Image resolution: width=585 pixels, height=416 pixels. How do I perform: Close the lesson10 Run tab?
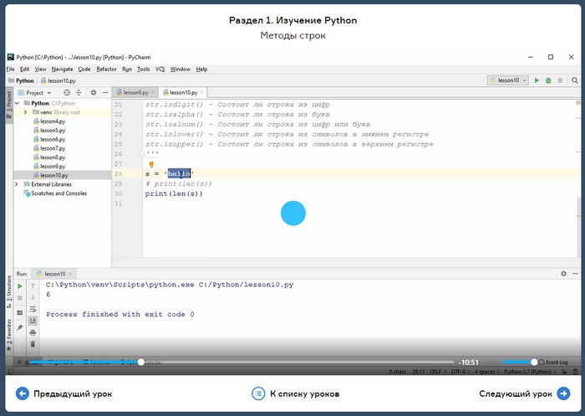[70, 274]
